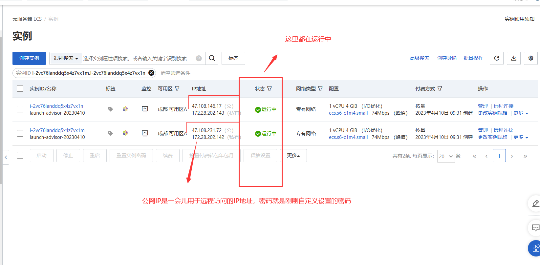The height and width of the screenshot is (265, 540).
Task: Go to first page double arrow
Action: click(x=474, y=156)
